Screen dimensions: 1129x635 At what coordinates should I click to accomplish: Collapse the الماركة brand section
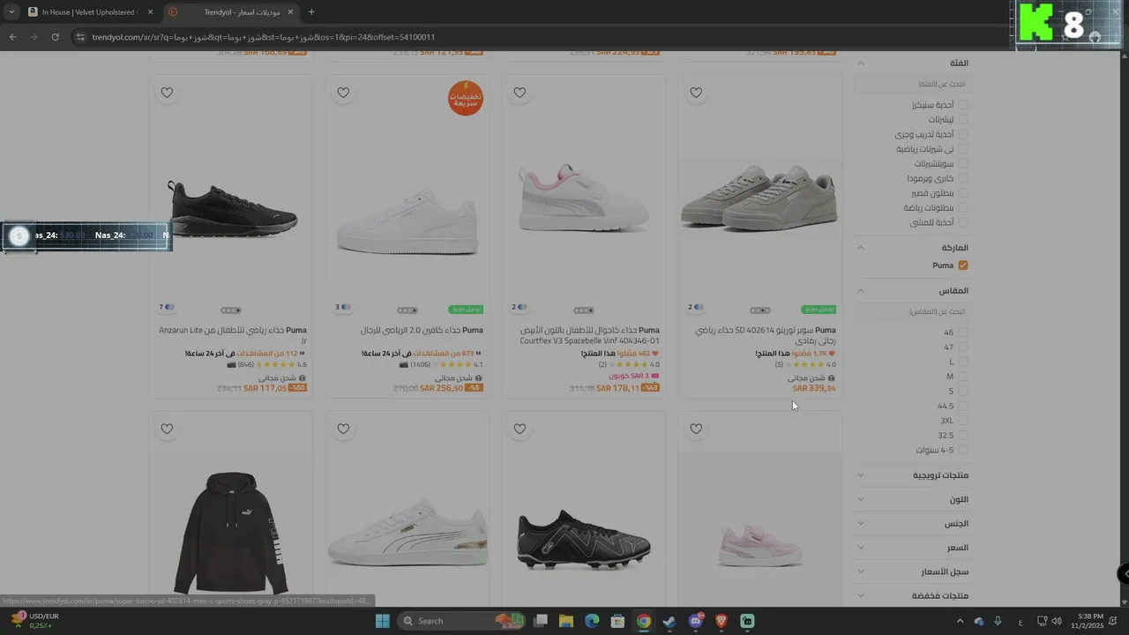tap(861, 248)
